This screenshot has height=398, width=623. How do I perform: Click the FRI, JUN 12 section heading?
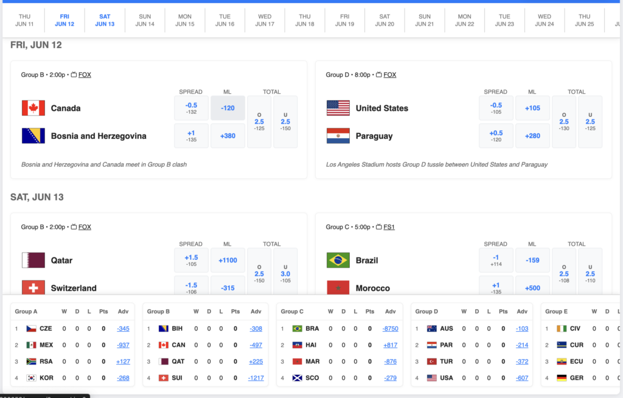(36, 45)
